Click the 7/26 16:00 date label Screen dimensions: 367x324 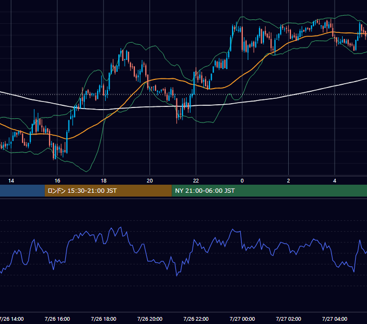click(57, 319)
